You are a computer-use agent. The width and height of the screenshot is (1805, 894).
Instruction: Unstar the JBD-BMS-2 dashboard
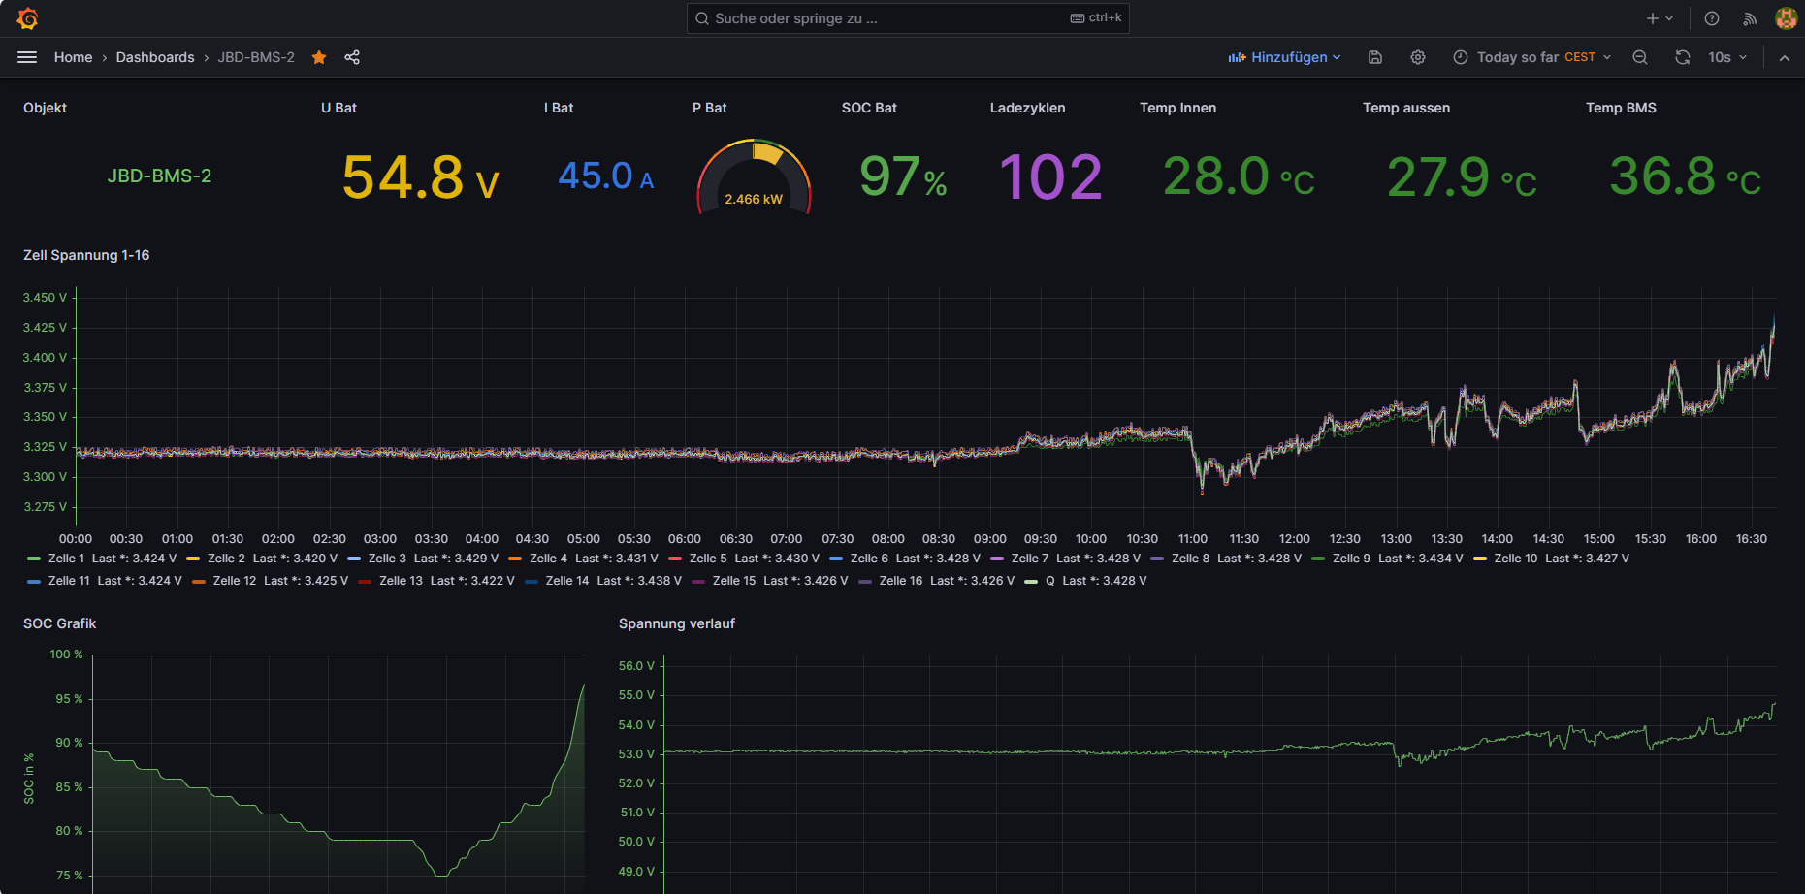pyautogui.click(x=319, y=57)
